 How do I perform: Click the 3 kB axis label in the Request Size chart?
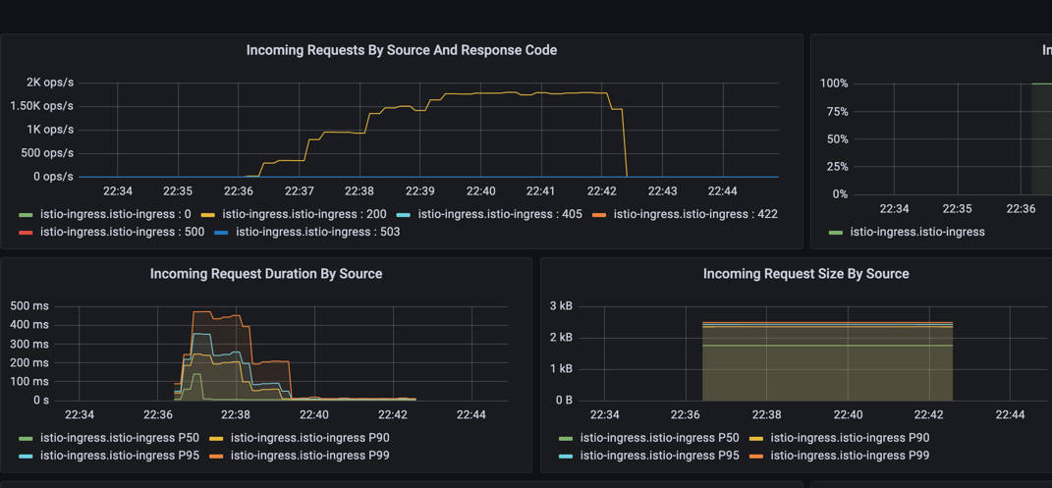pos(561,306)
